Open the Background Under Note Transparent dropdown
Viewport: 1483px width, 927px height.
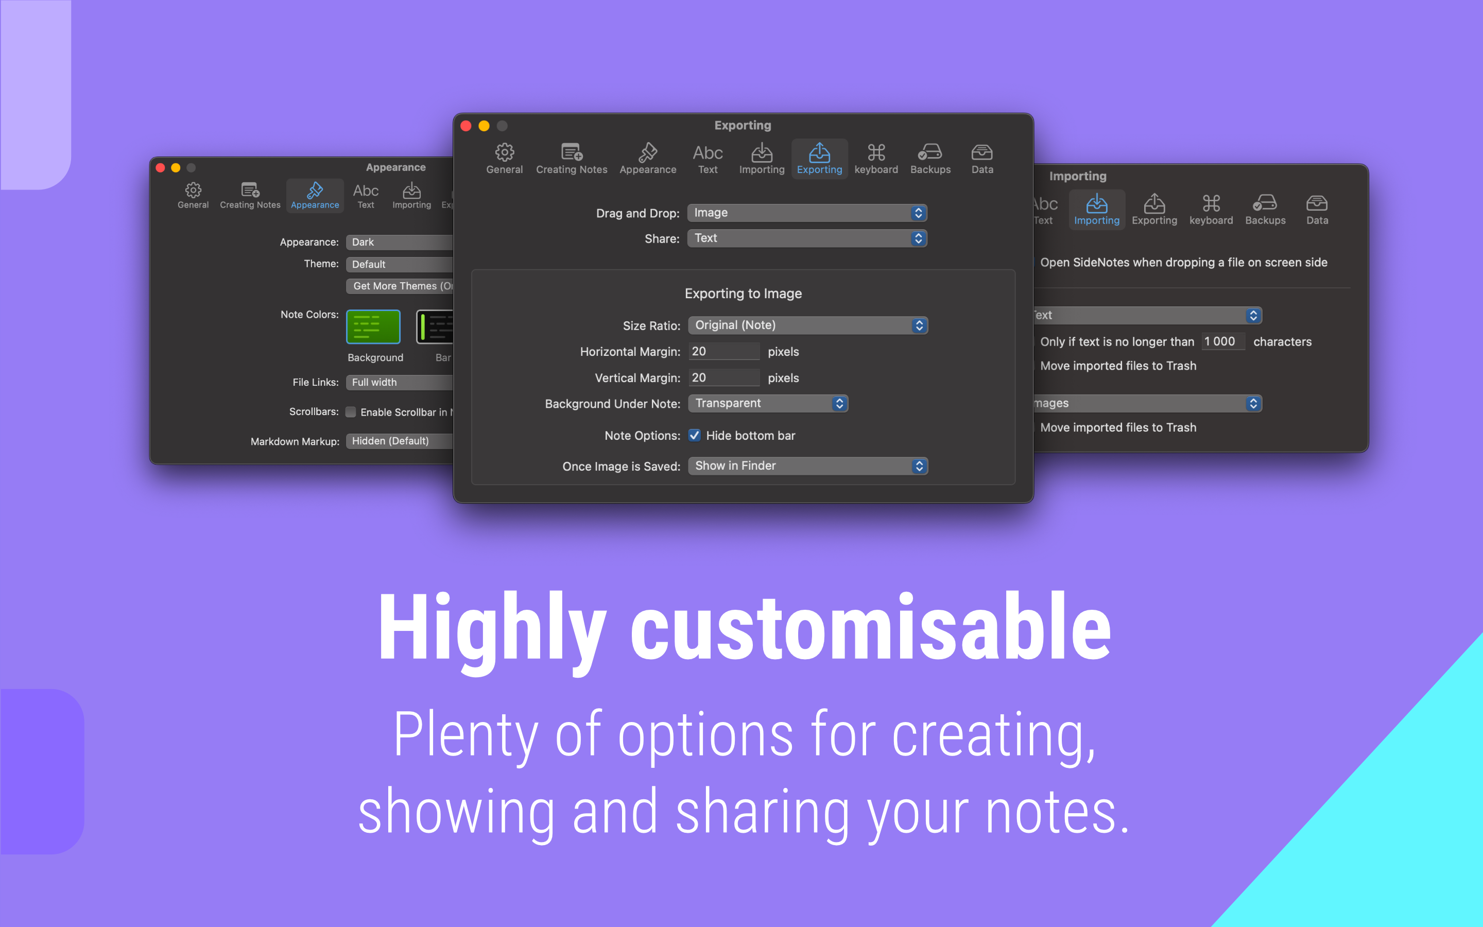pos(767,403)
